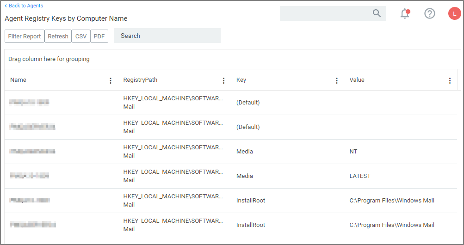Screen dimensions: 464x245
Task: Click the top global search box
Action: point(325,13)
